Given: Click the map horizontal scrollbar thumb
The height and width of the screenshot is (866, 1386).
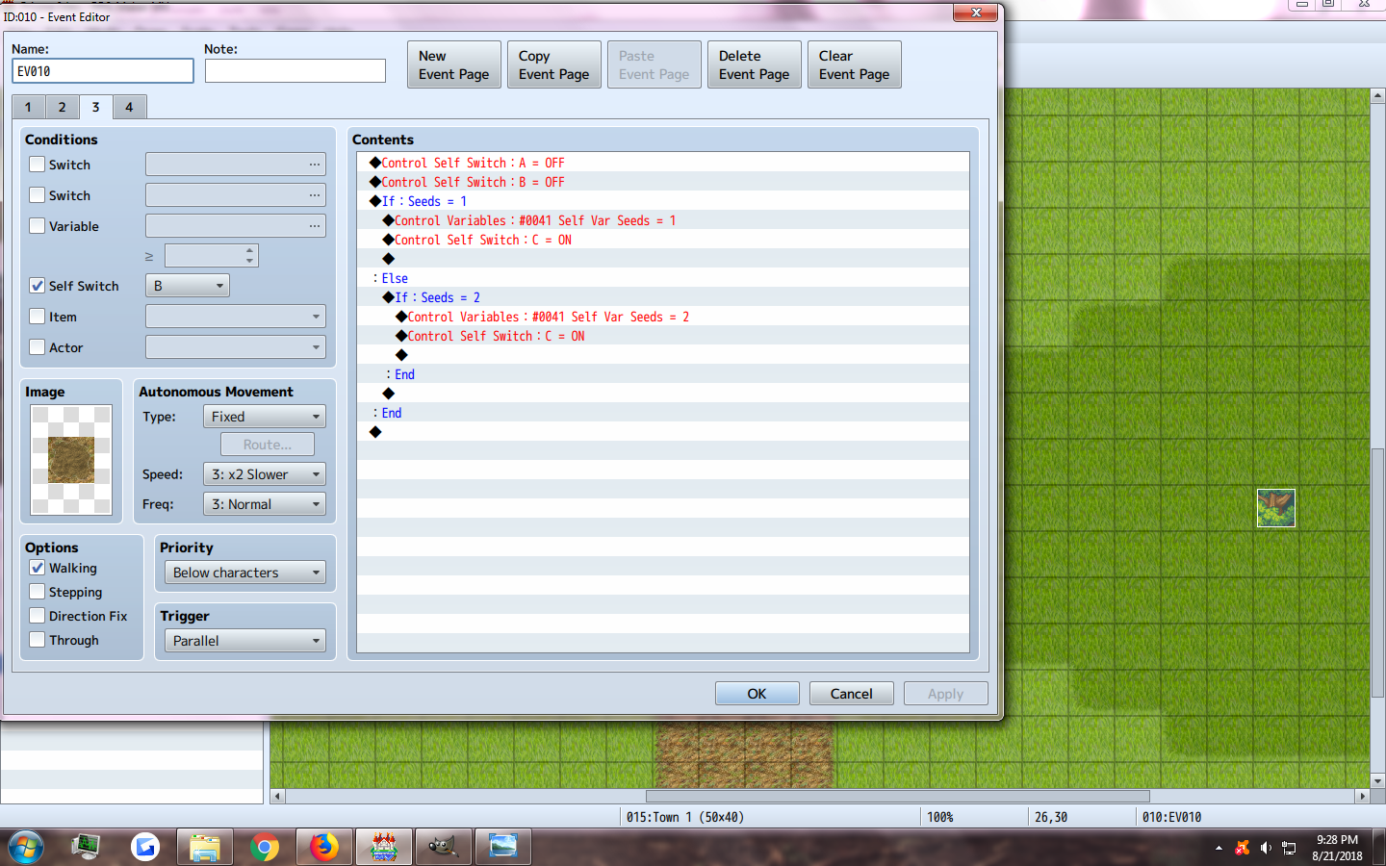Looking at the screenshot, I should pos(898,797).
